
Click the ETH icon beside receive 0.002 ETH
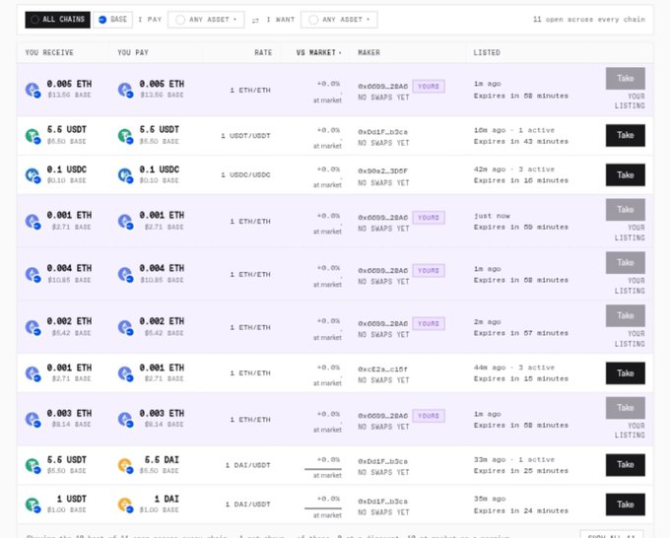pyautogui.click(x=33, y=327)
